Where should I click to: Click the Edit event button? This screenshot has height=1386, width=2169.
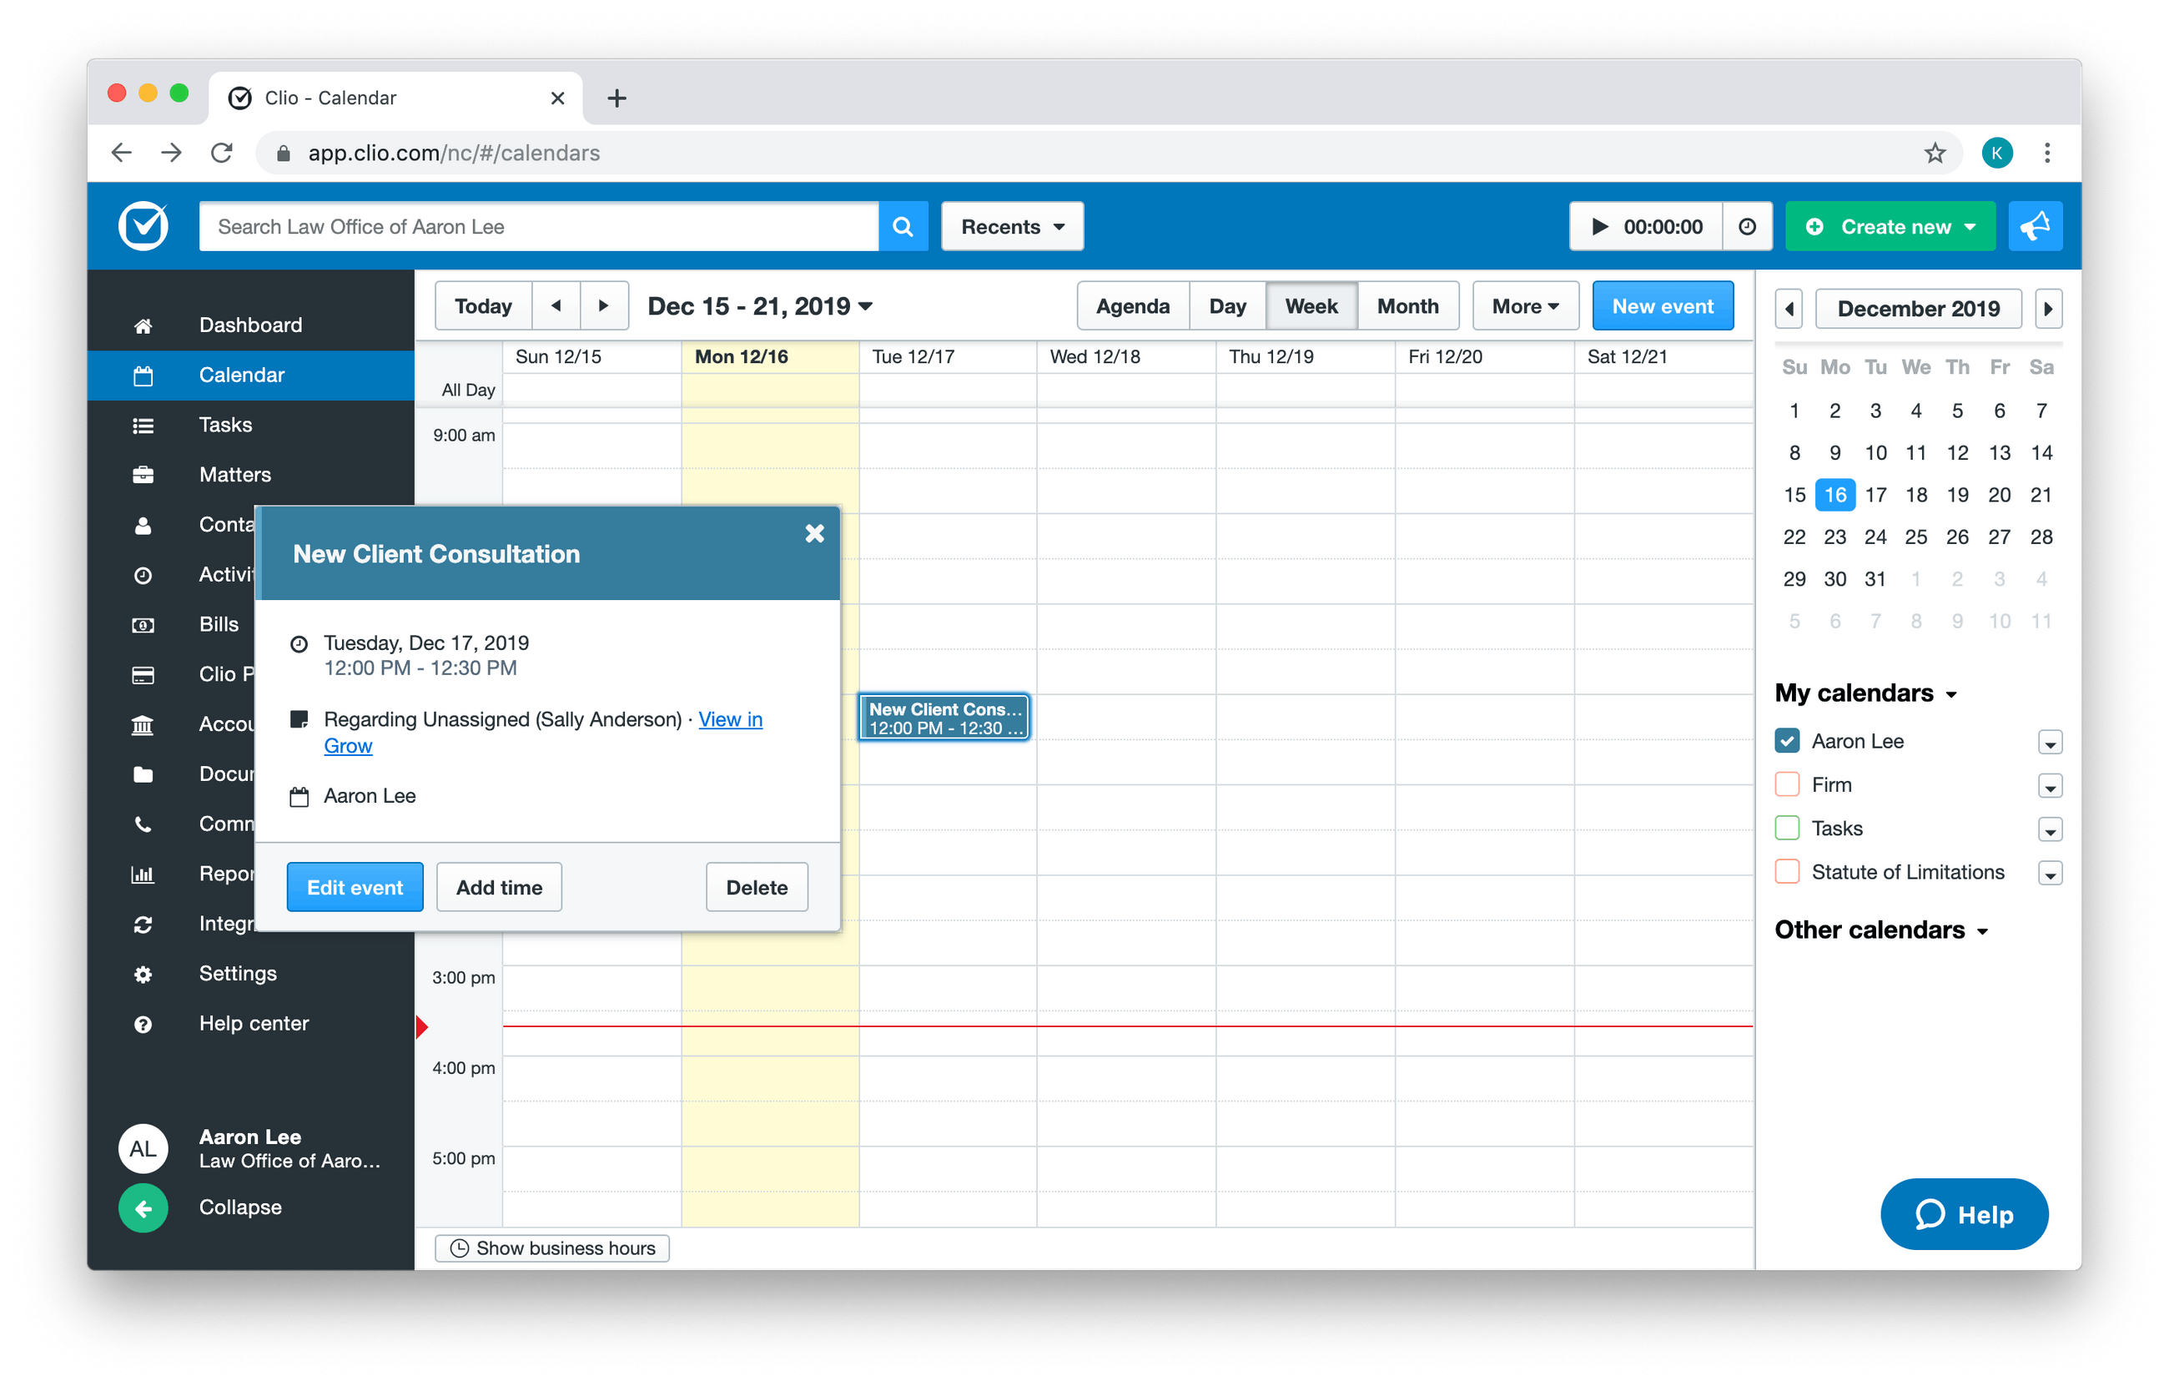[355, 887]
